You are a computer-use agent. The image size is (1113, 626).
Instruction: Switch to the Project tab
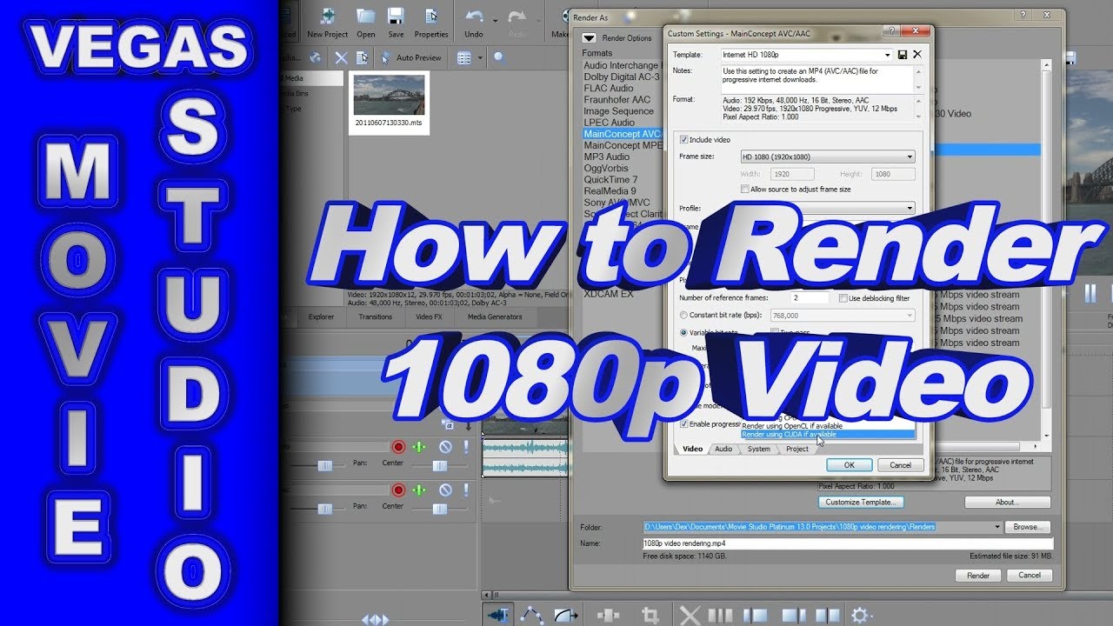(797, 450)
